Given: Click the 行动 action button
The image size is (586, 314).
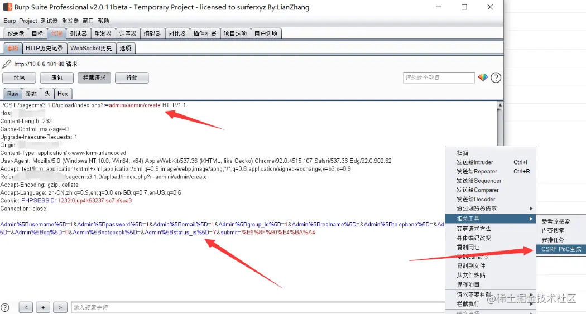Looking at the screenshot, I should click(132, 78).
